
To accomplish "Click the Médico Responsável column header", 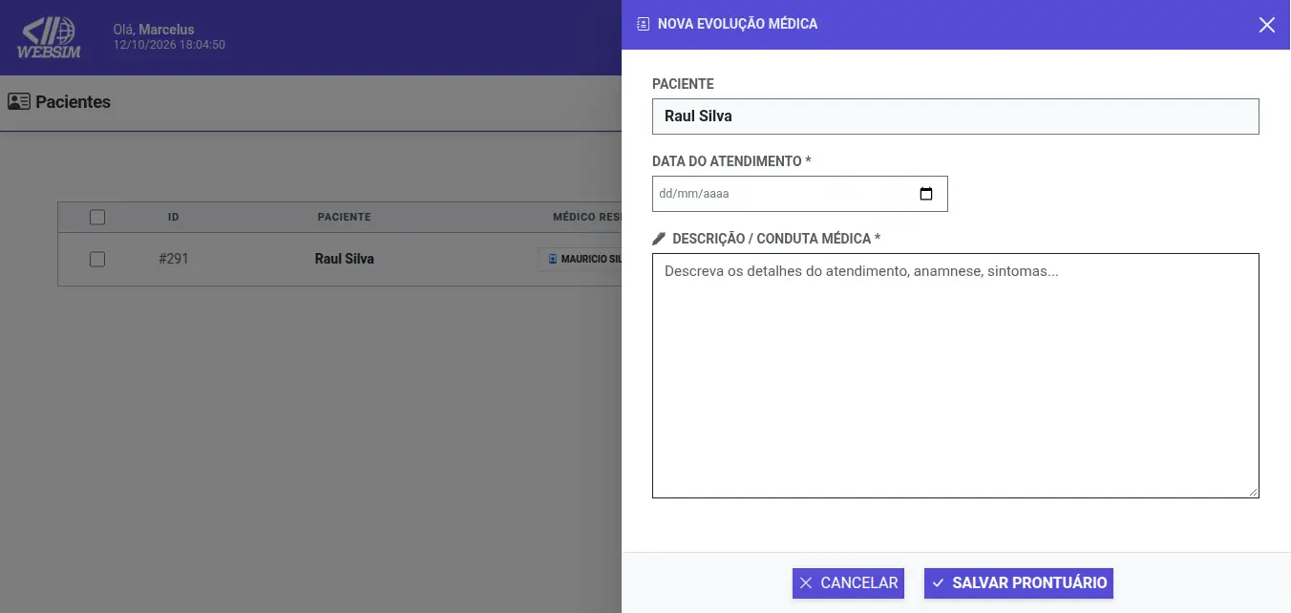I will click(x=587, y=217).
